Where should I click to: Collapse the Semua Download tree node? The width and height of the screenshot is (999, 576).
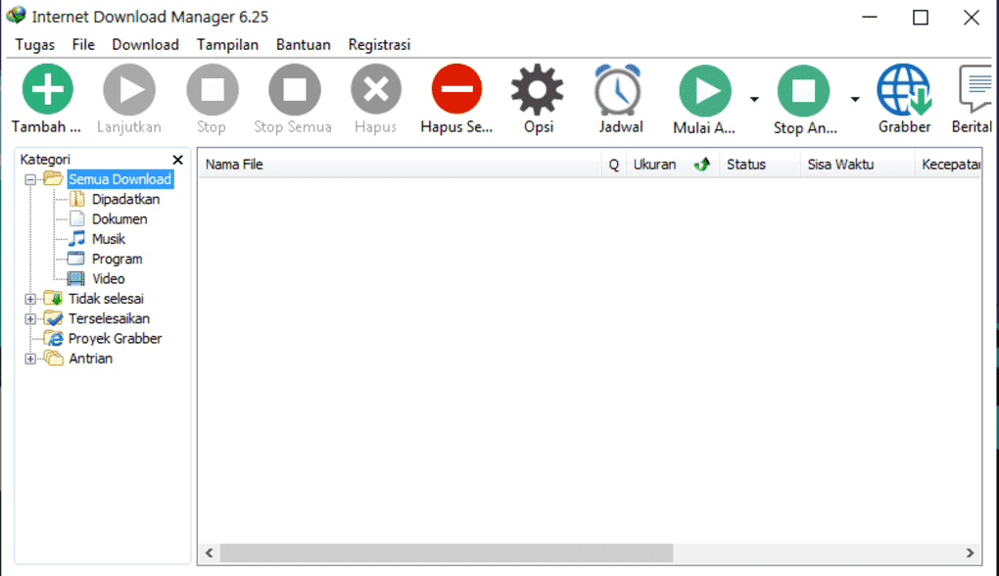30,179
